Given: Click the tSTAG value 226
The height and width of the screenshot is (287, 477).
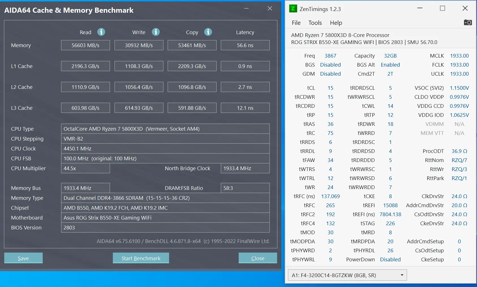Looking at the screenshot, I should tap(390, 224).
